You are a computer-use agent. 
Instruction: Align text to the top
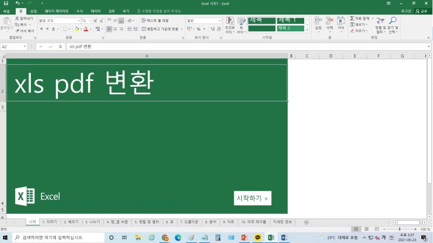point(110,20)
